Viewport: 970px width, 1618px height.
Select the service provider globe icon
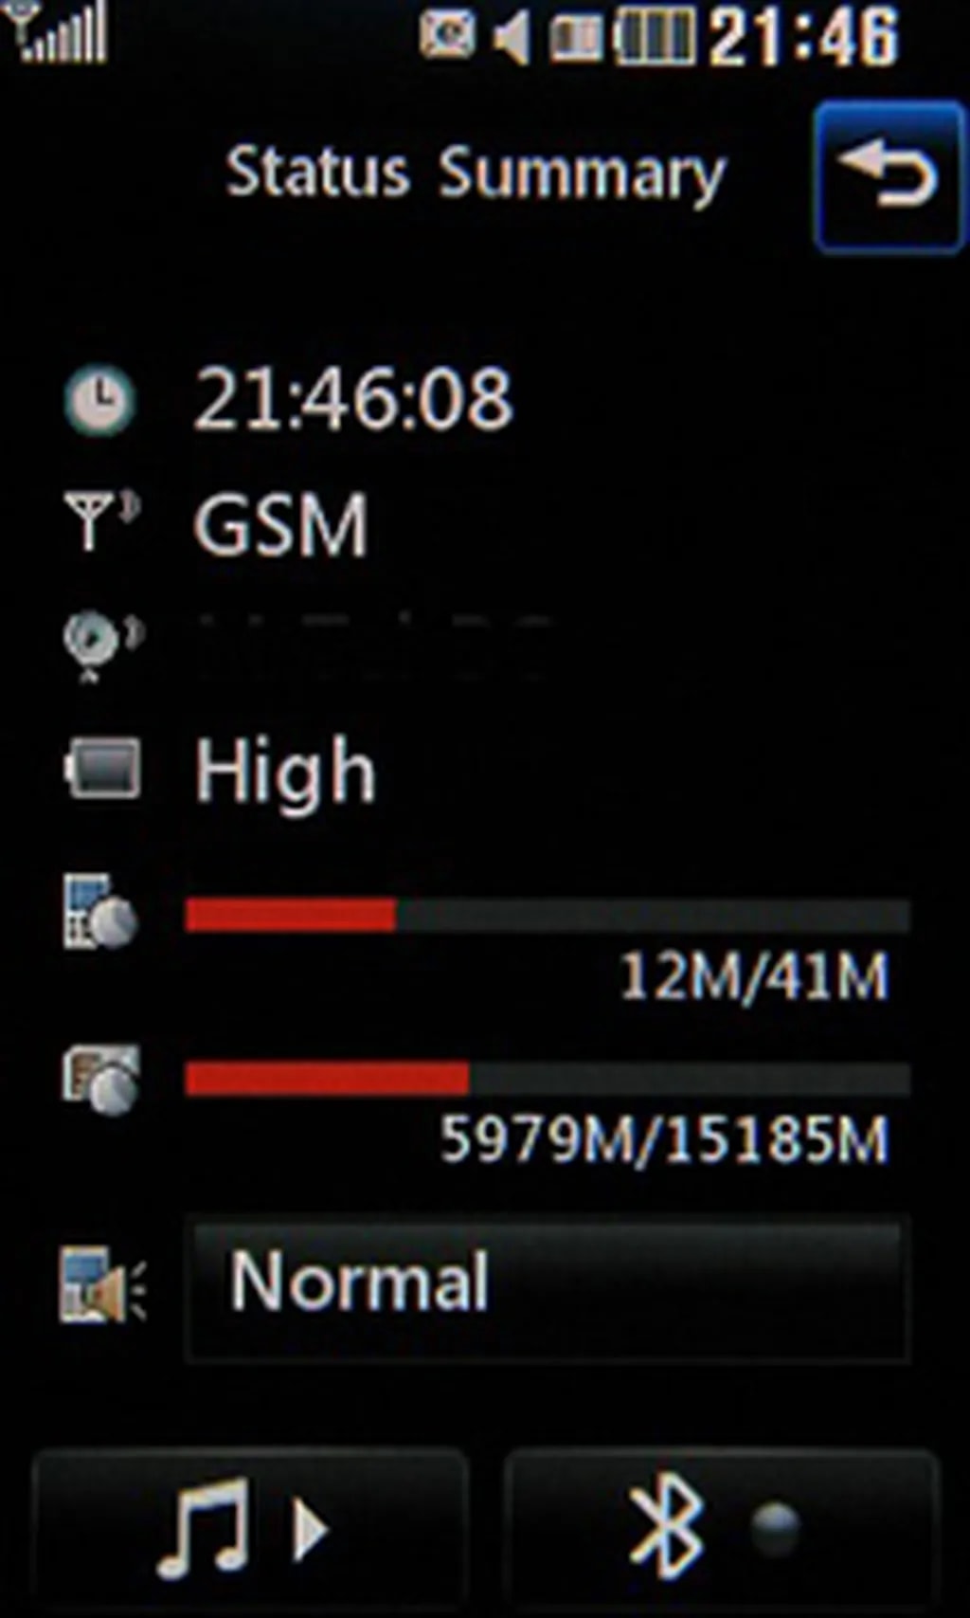click(x=100, y=645)
